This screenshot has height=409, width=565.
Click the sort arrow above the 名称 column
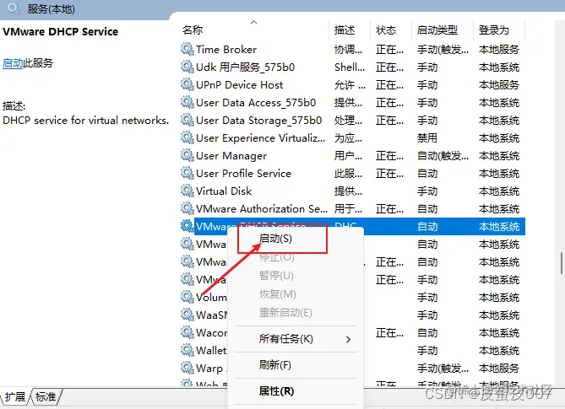tap(253, 22)
